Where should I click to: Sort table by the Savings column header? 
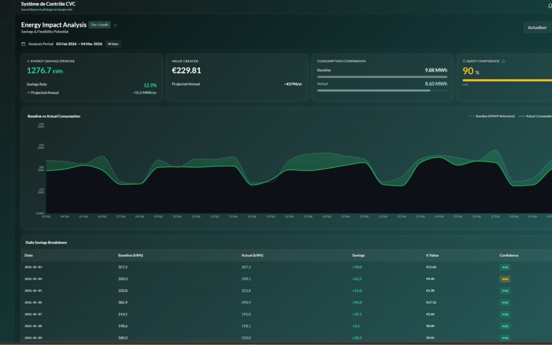(359, 255)
